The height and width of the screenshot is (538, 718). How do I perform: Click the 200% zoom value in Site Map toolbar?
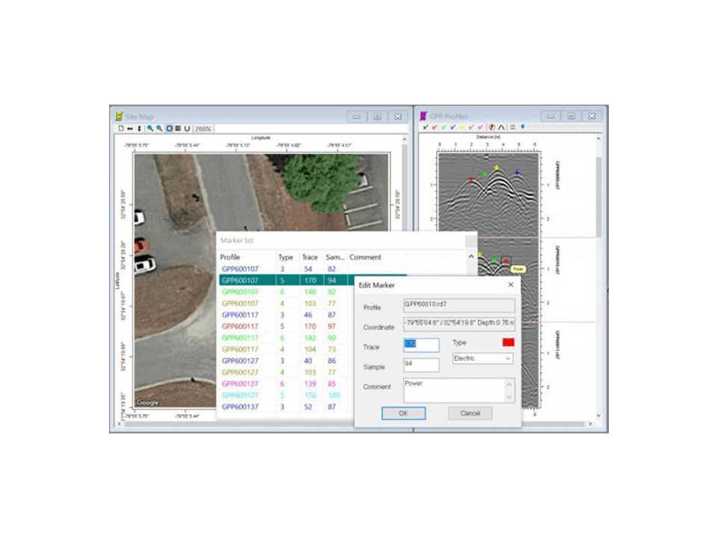(203, 129)
